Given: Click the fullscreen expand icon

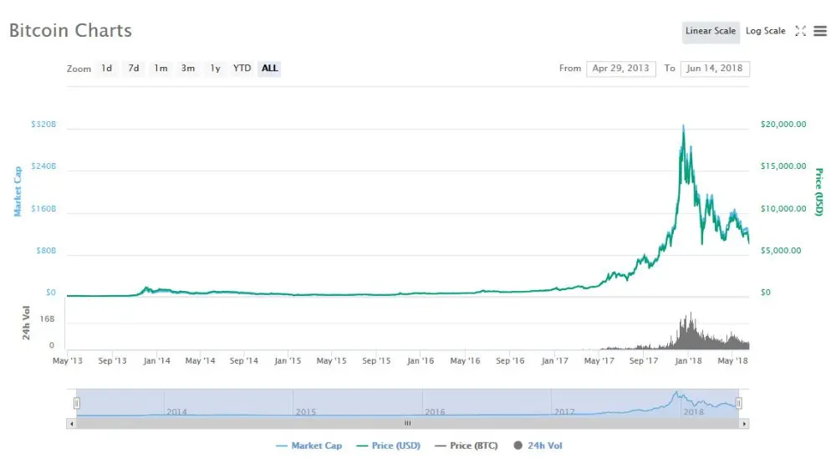Looking at the screenshot, I should [800, 31].
